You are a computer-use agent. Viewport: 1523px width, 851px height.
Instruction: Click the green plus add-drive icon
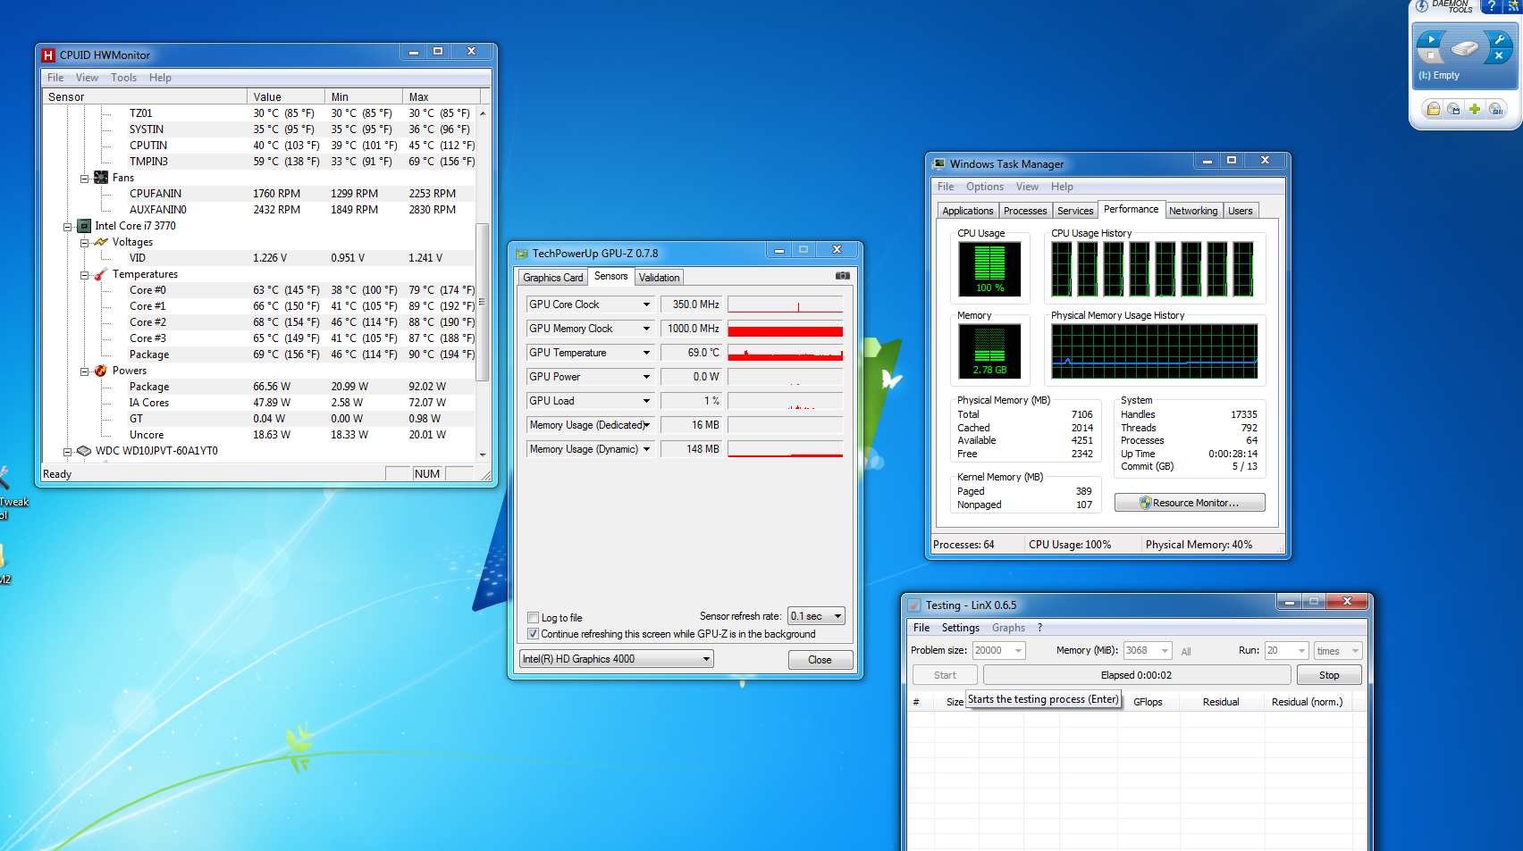(x=1474, y=109)
